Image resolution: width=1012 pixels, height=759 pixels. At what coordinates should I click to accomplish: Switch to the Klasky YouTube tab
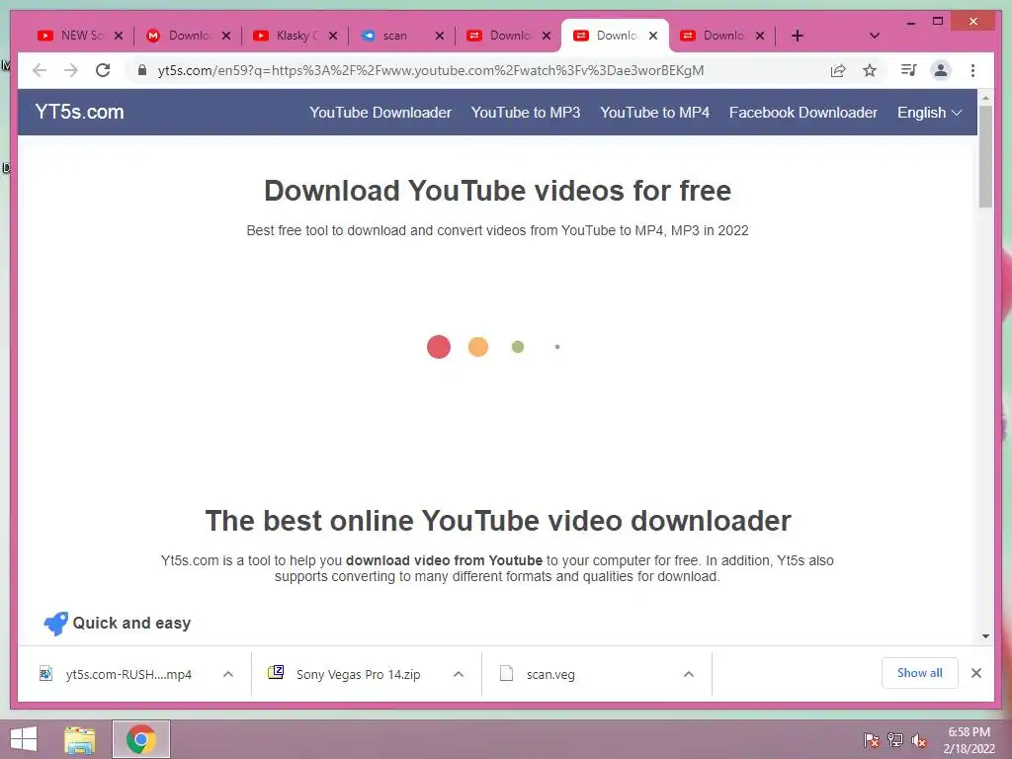pos(294,36)
